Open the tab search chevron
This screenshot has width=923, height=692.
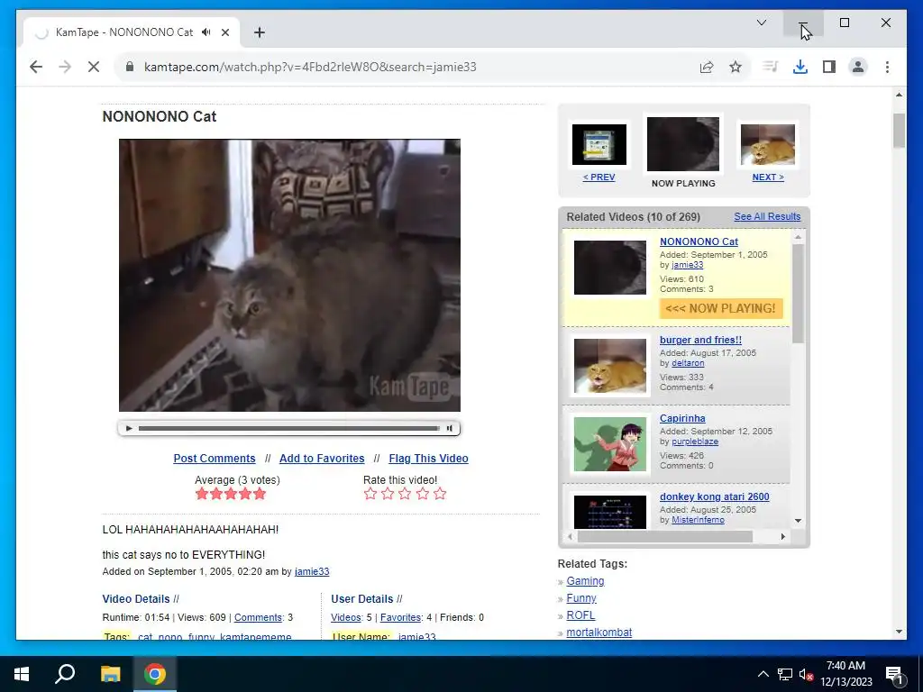click(x=761, y=23)
